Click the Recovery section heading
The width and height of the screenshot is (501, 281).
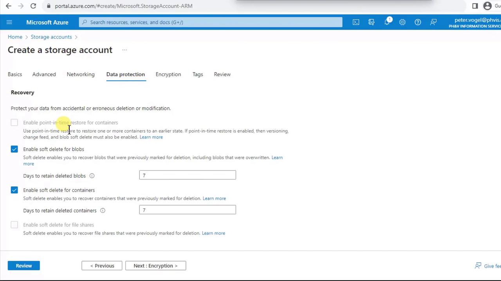coord(23,92)
